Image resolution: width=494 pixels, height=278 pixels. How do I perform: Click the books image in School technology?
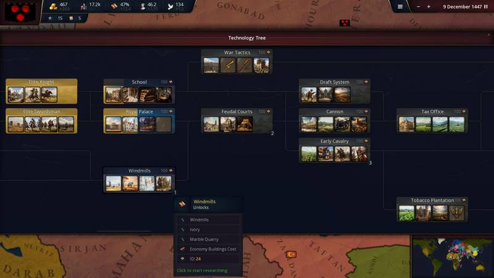coord(147,95)
